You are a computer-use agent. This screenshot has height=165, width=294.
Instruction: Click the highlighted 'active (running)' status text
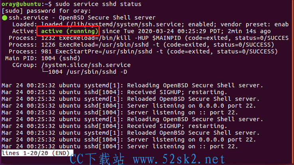point(69,31)
